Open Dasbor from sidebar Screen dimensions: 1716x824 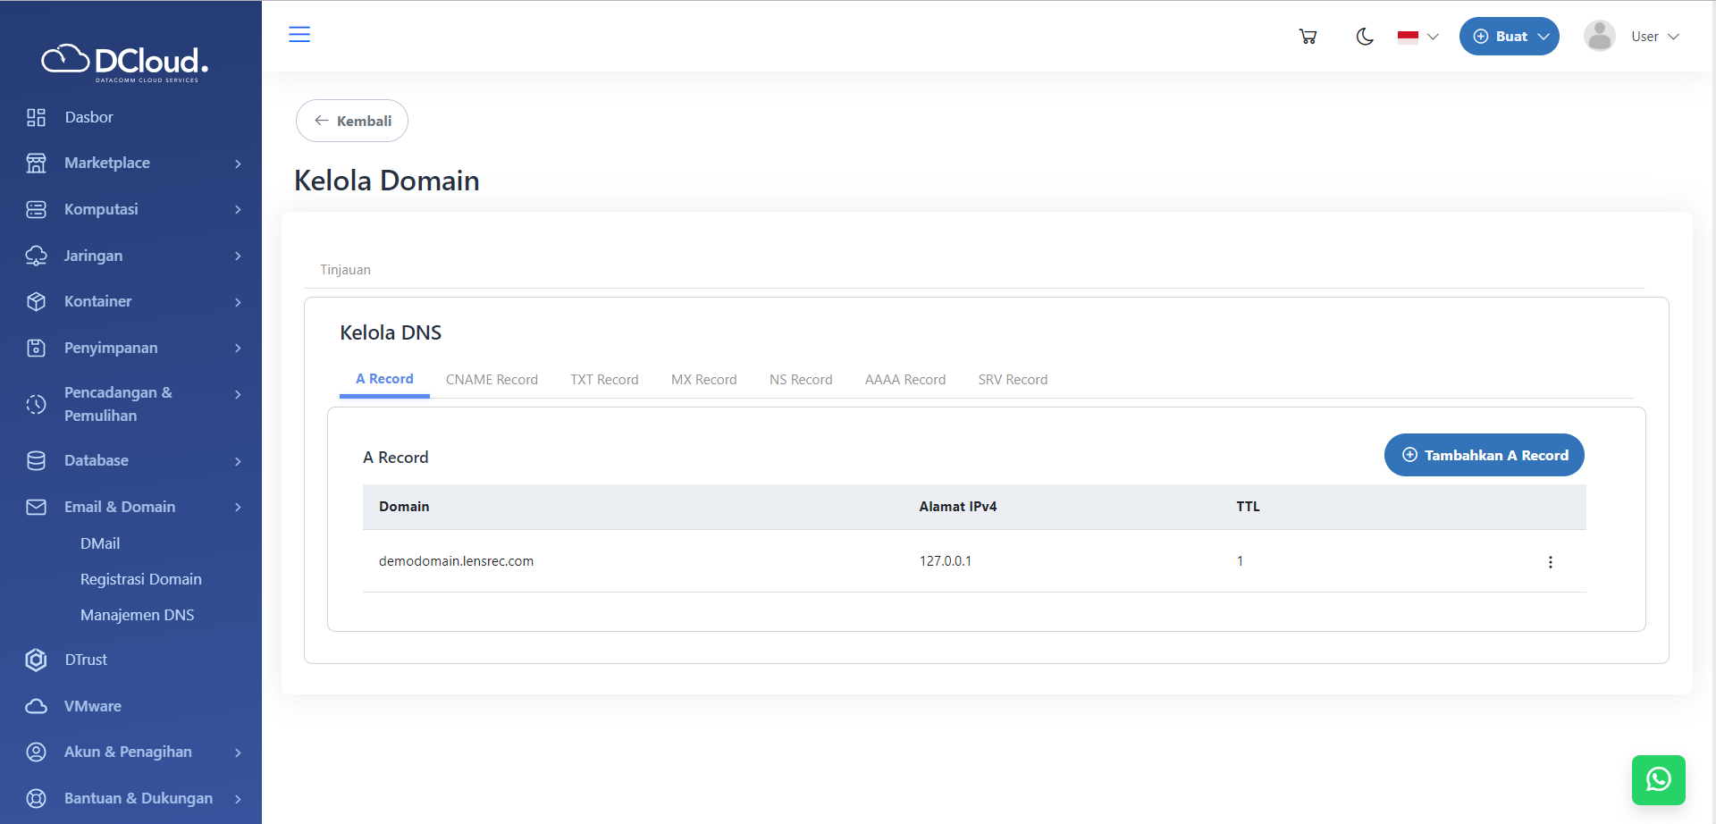[88, 117]
